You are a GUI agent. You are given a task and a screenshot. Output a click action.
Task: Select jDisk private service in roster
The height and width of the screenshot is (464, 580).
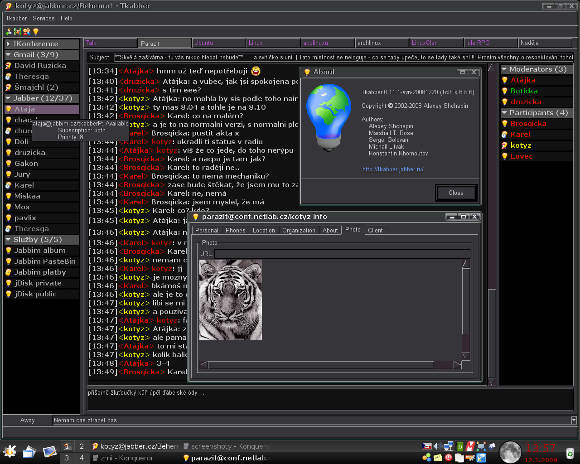[42, 283]
